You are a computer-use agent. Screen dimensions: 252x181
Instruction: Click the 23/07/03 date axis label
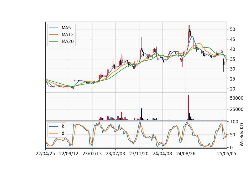tap(115, 154)
